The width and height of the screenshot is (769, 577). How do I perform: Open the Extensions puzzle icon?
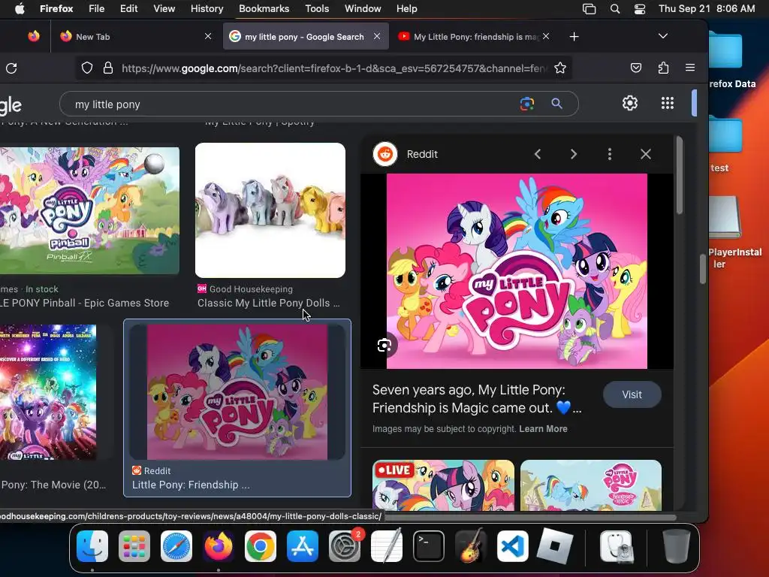pyautogui.click(x=663, y=68)
